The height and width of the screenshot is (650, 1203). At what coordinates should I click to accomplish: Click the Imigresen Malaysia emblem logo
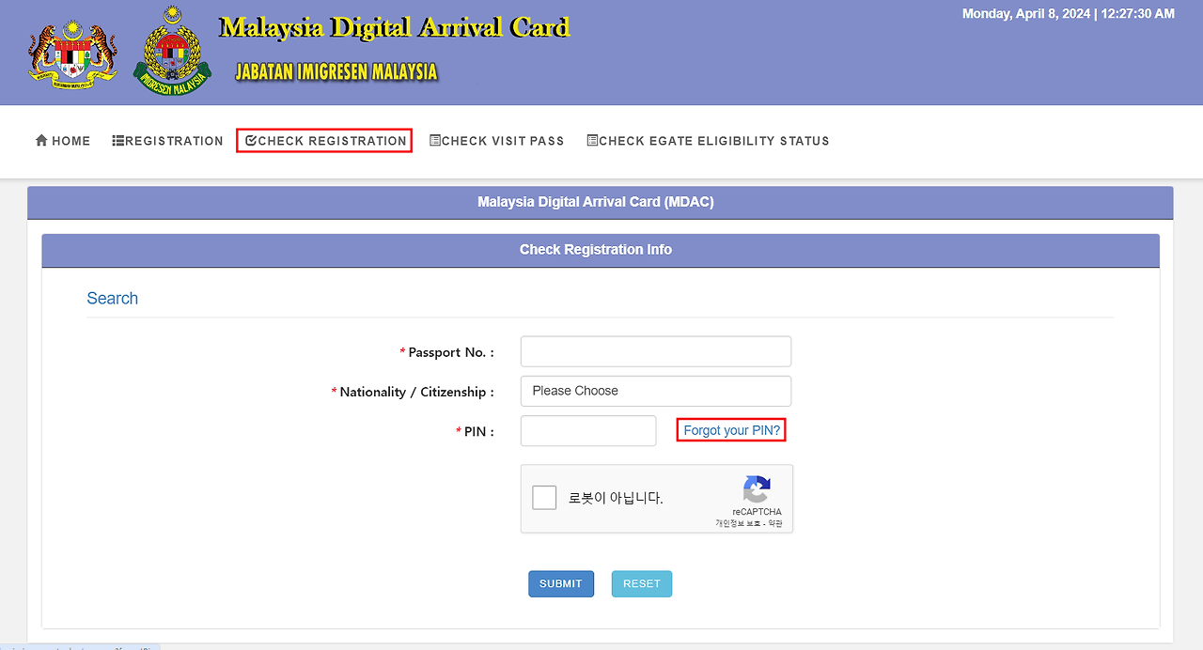point(172,51)
